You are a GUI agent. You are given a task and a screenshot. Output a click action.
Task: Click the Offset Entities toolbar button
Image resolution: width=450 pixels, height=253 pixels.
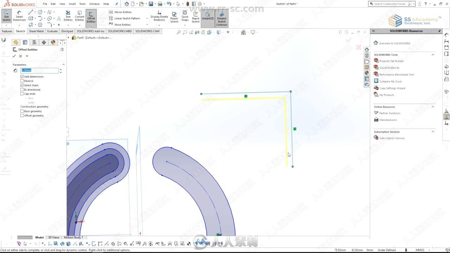point(91,18)
